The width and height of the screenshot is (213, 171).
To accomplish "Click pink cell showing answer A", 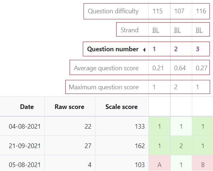I will click(x=160, y=163).
